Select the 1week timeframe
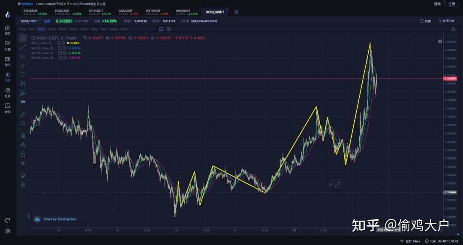Image resolution: width=463 pixels, height=245 pixels. click(114, 29)
